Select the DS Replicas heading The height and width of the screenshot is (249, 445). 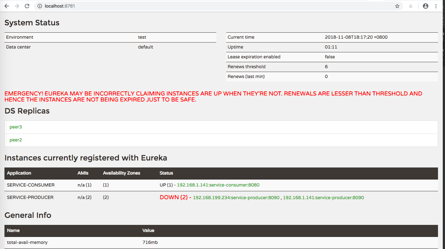pos(27,111)
